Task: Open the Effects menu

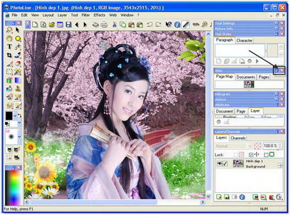Action: 99,15
